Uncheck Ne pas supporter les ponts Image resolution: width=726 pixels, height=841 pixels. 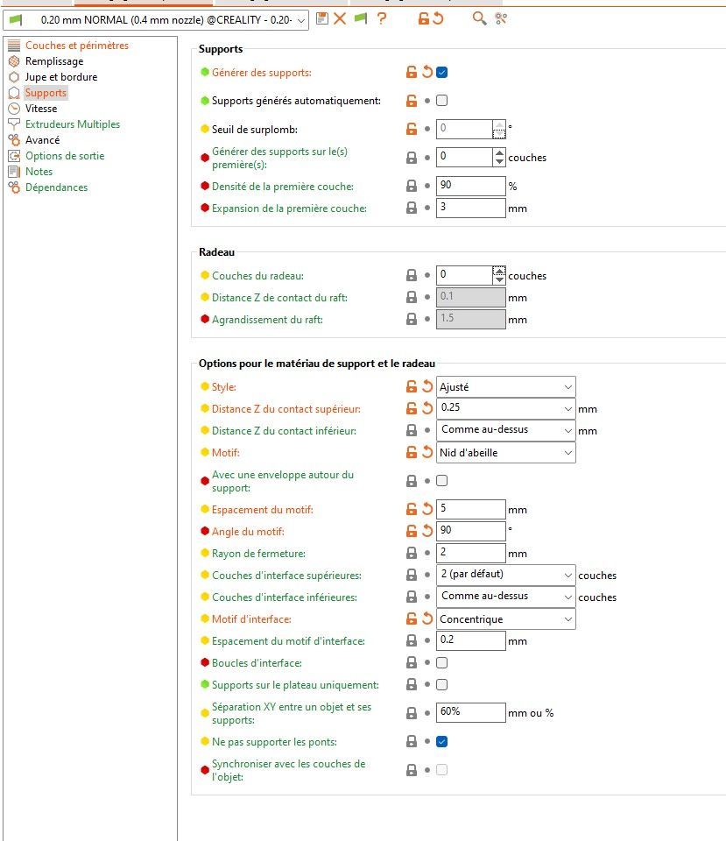442,742
